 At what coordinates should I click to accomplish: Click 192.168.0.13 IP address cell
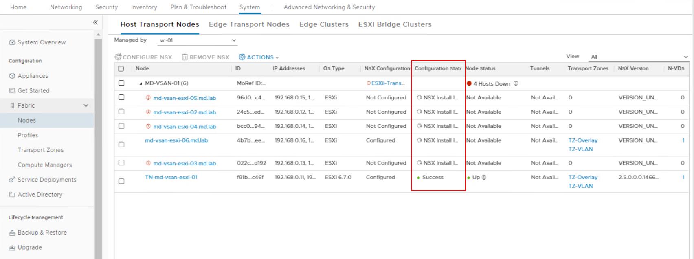tap(294, 163)
